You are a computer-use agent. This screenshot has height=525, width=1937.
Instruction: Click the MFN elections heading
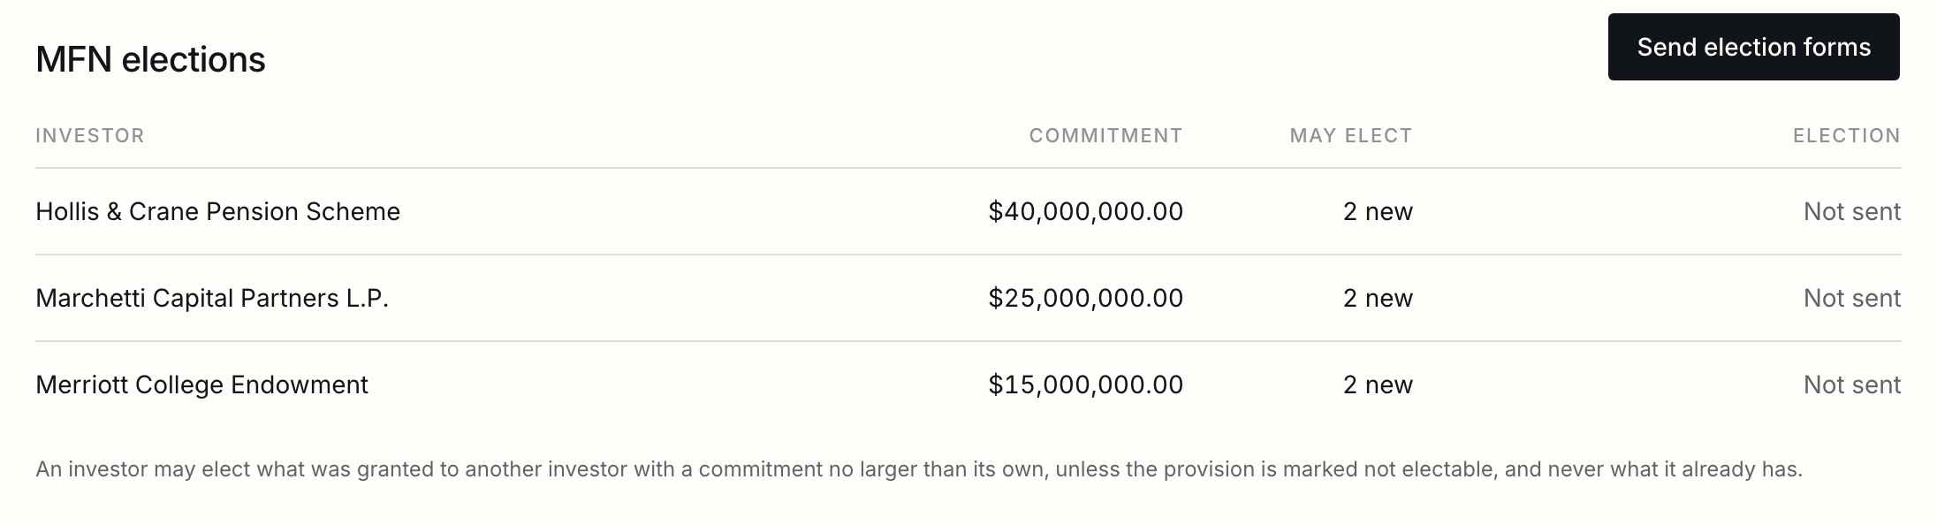coord(150,59)
